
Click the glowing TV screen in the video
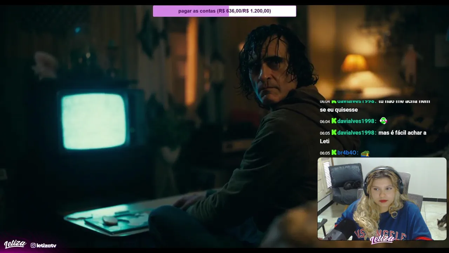coord(94,121)
